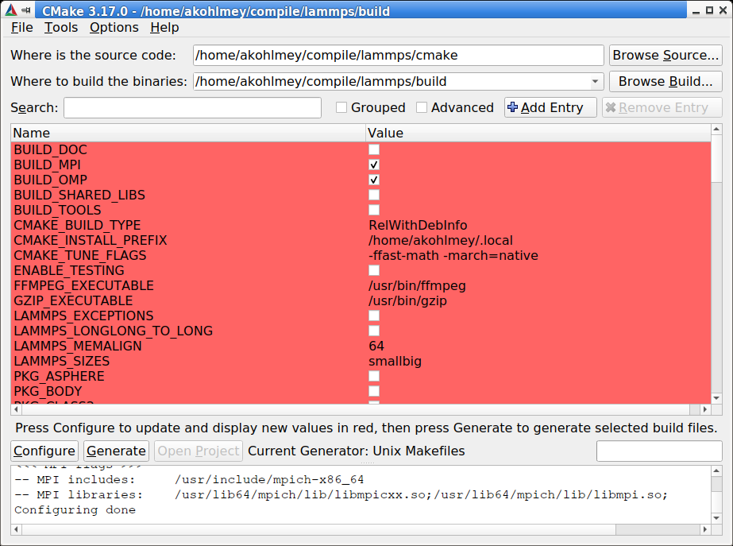The image size is (733, 546).
Task: Uncheck the BUILD_MPI option
Action: coord(372,165)
